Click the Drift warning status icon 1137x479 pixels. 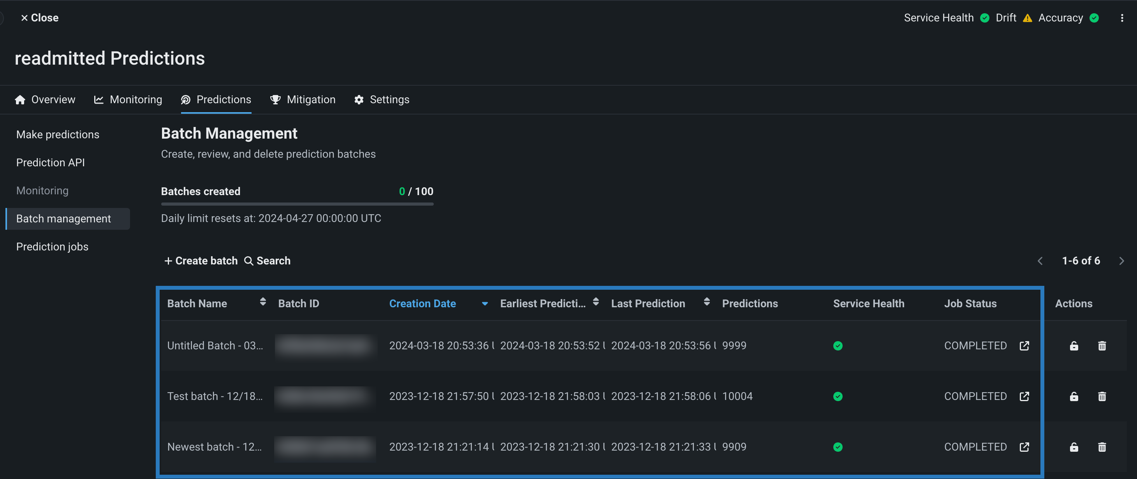pyautogui.click(x=1027, y=18)
